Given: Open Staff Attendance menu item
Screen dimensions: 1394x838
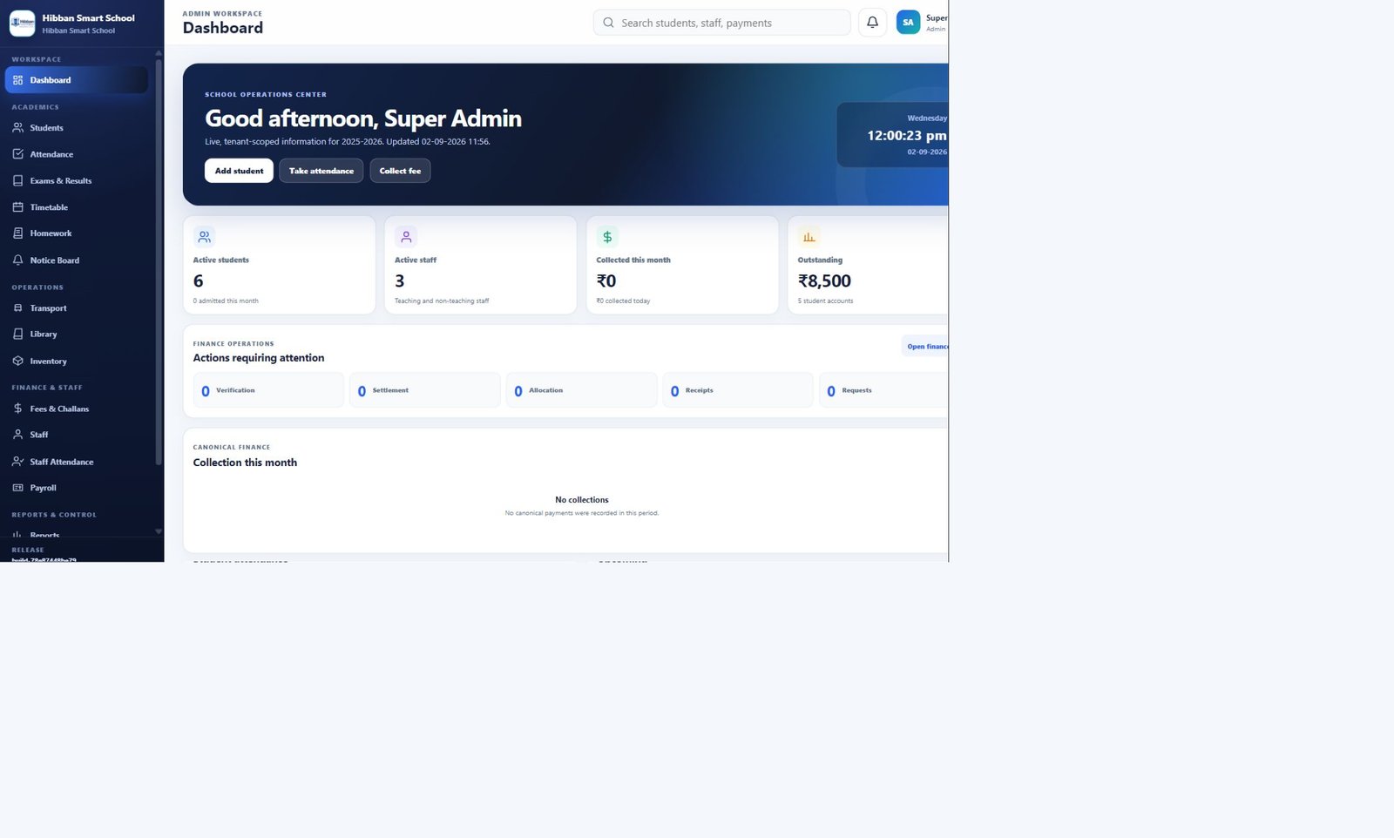Looking at the screenshot, I should click(77, 462).
